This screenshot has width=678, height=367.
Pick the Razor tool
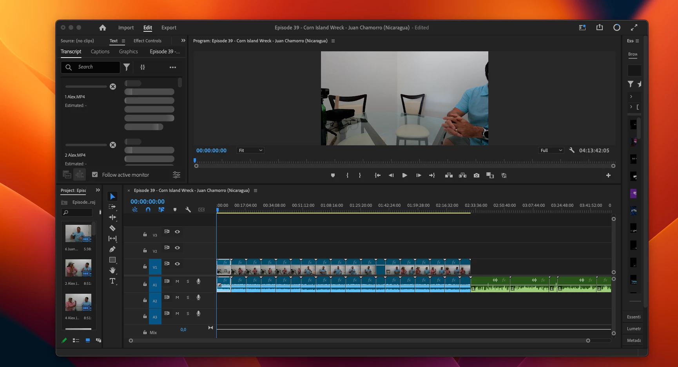point(112,228)
